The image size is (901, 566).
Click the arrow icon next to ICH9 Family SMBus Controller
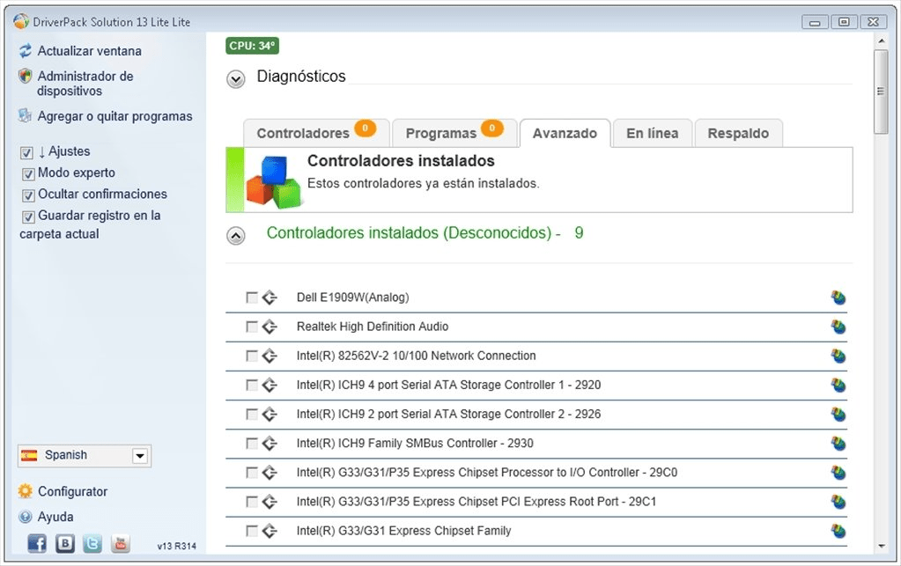(x=270, y=443)
